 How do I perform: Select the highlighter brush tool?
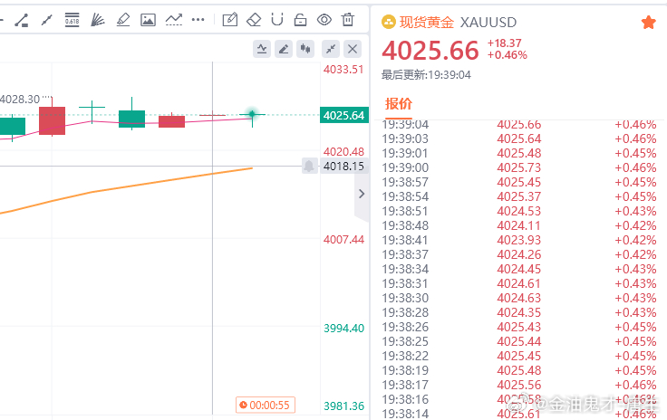(123, 20)
